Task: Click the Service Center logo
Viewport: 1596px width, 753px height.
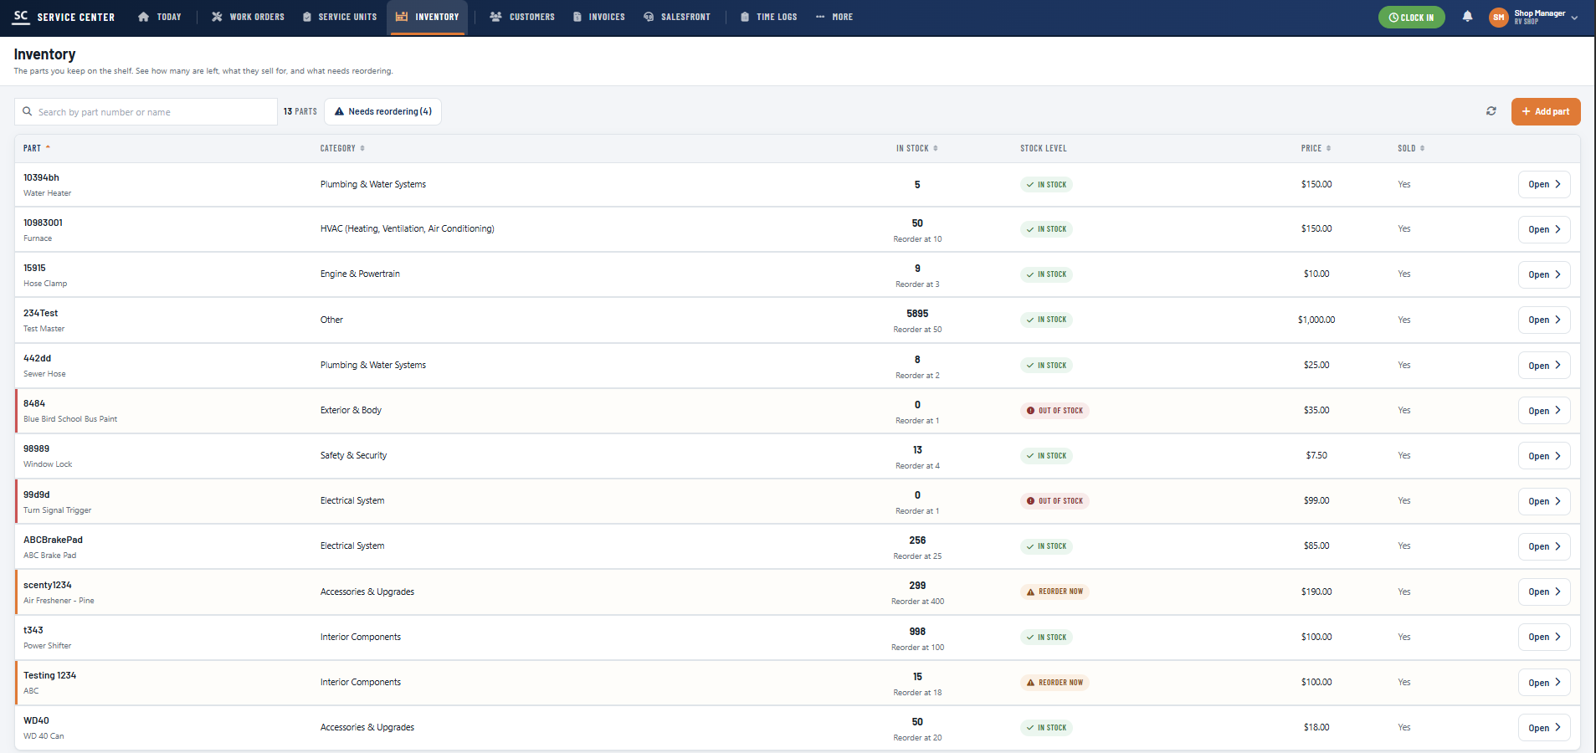Action: tap(64, 17)
